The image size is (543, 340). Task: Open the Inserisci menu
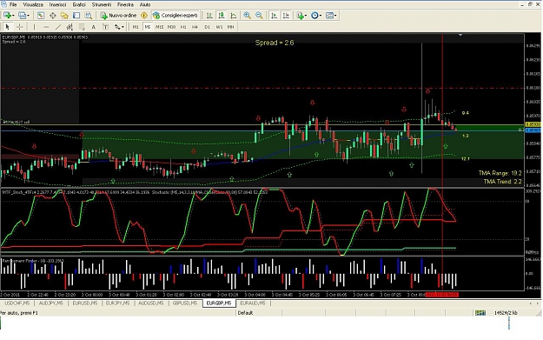tap(57, 4)
